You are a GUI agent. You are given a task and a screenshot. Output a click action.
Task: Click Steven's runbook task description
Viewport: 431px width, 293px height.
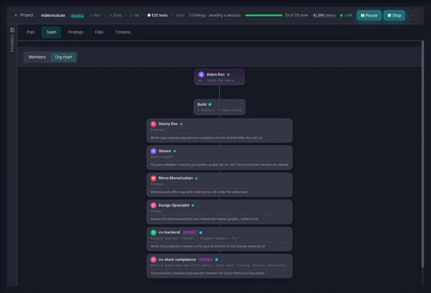click(x=219, y=165)
